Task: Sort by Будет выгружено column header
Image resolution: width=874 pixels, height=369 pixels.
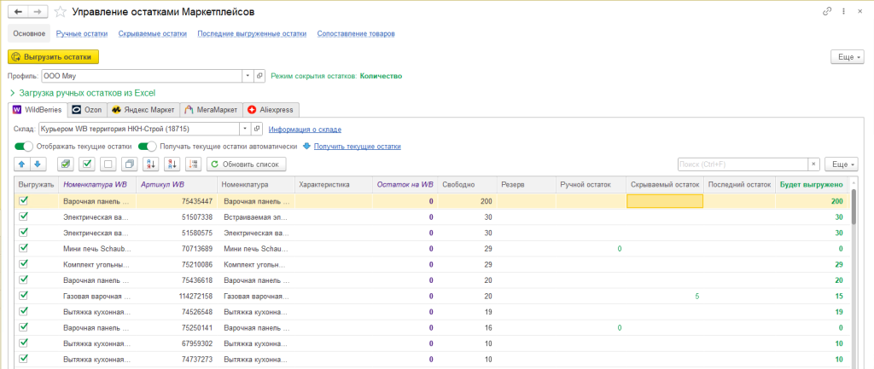Action: point(812,184)
